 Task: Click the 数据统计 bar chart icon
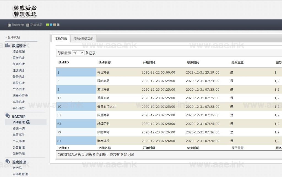8,45
